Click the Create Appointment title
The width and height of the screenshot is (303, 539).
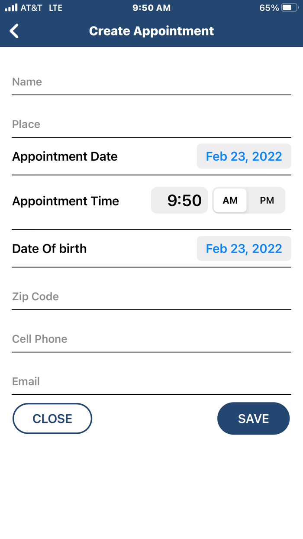click(151, 31)
